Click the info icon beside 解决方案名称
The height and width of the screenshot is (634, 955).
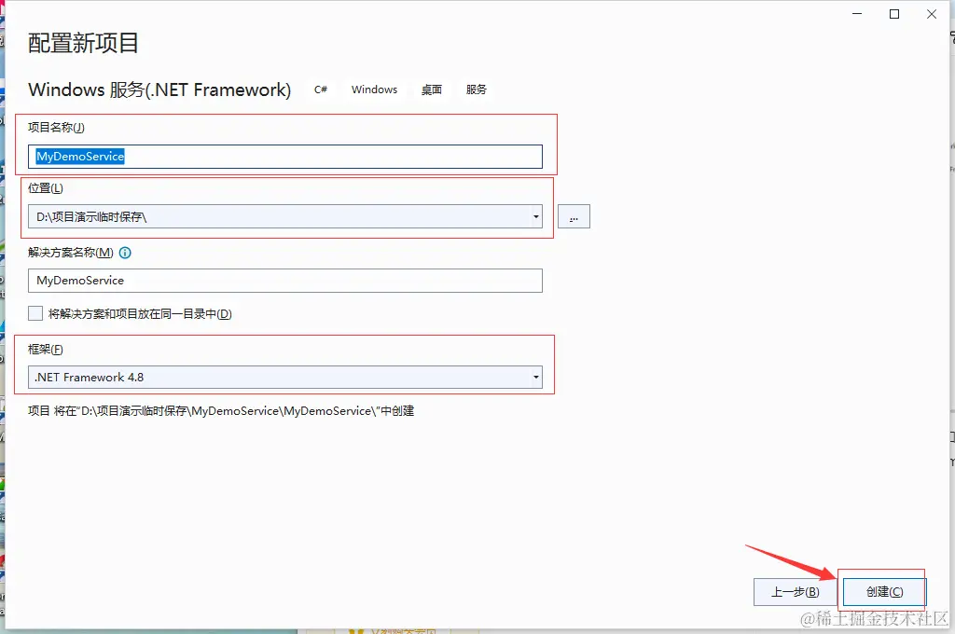(125, 253)
